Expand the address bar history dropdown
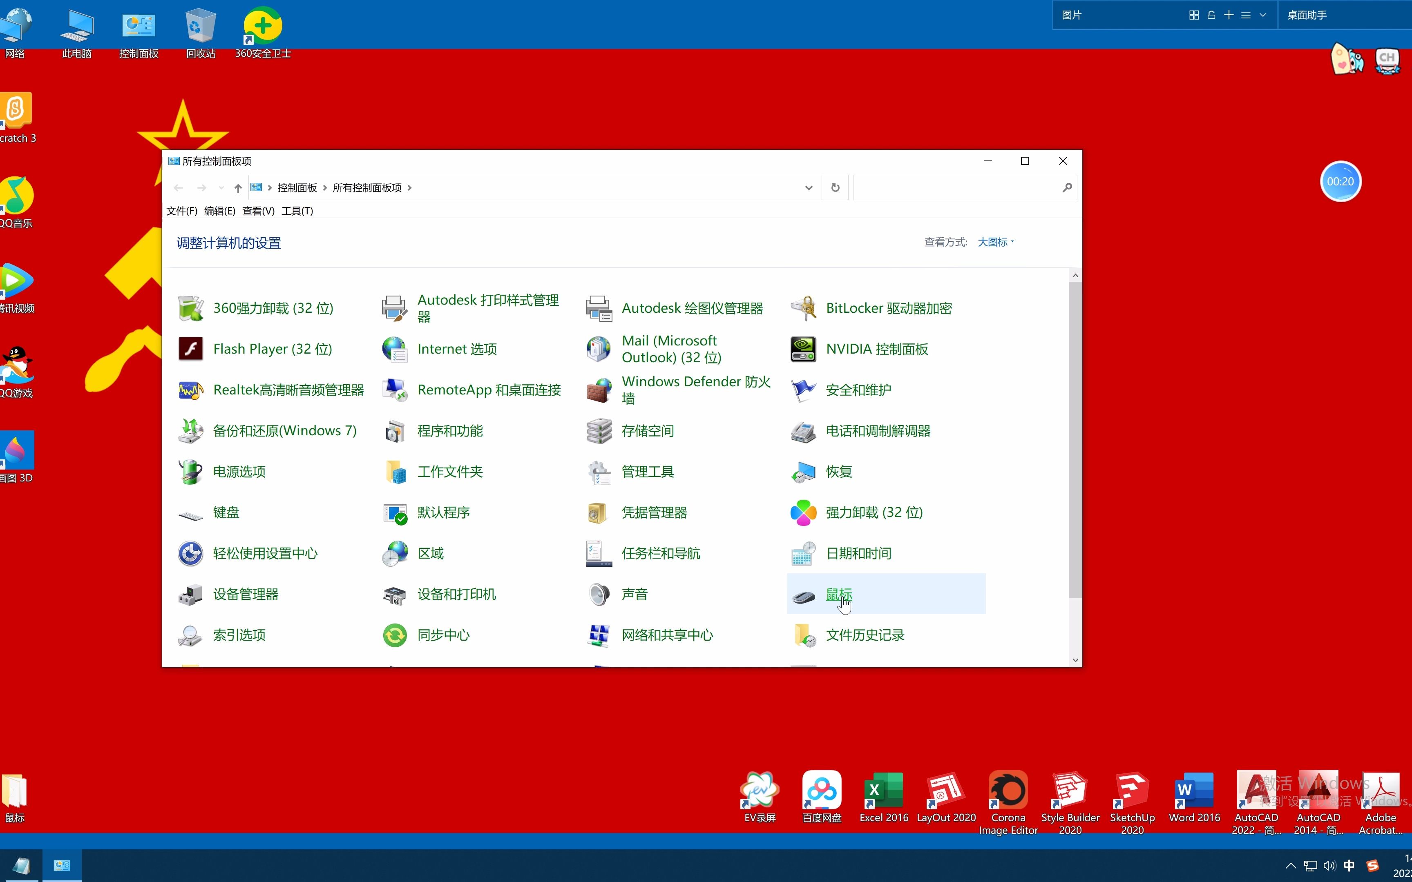The image size is (1412, 882). click(808, 188)
